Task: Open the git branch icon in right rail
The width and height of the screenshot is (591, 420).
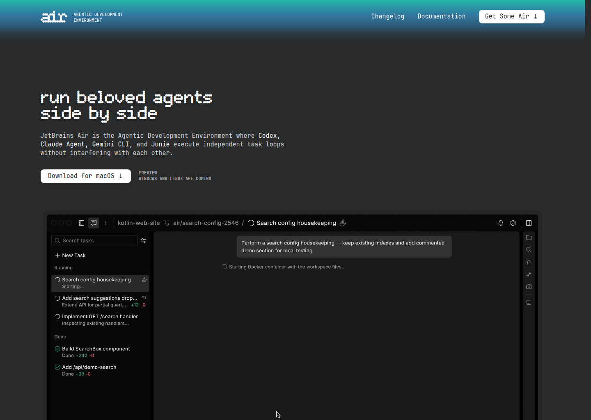Action: click(x=529, y=262)
